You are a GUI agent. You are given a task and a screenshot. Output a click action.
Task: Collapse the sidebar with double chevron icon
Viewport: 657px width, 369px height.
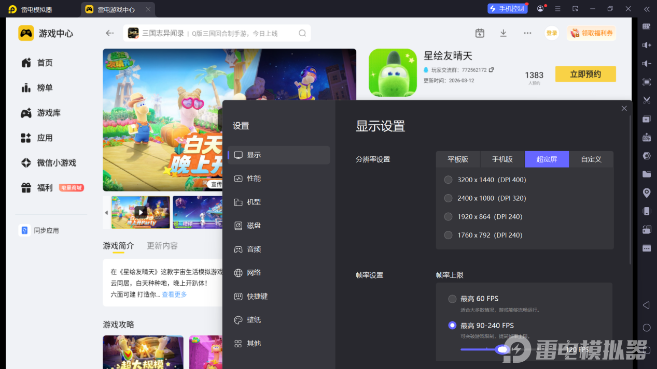pyautogui.click(x=646, y=9)
